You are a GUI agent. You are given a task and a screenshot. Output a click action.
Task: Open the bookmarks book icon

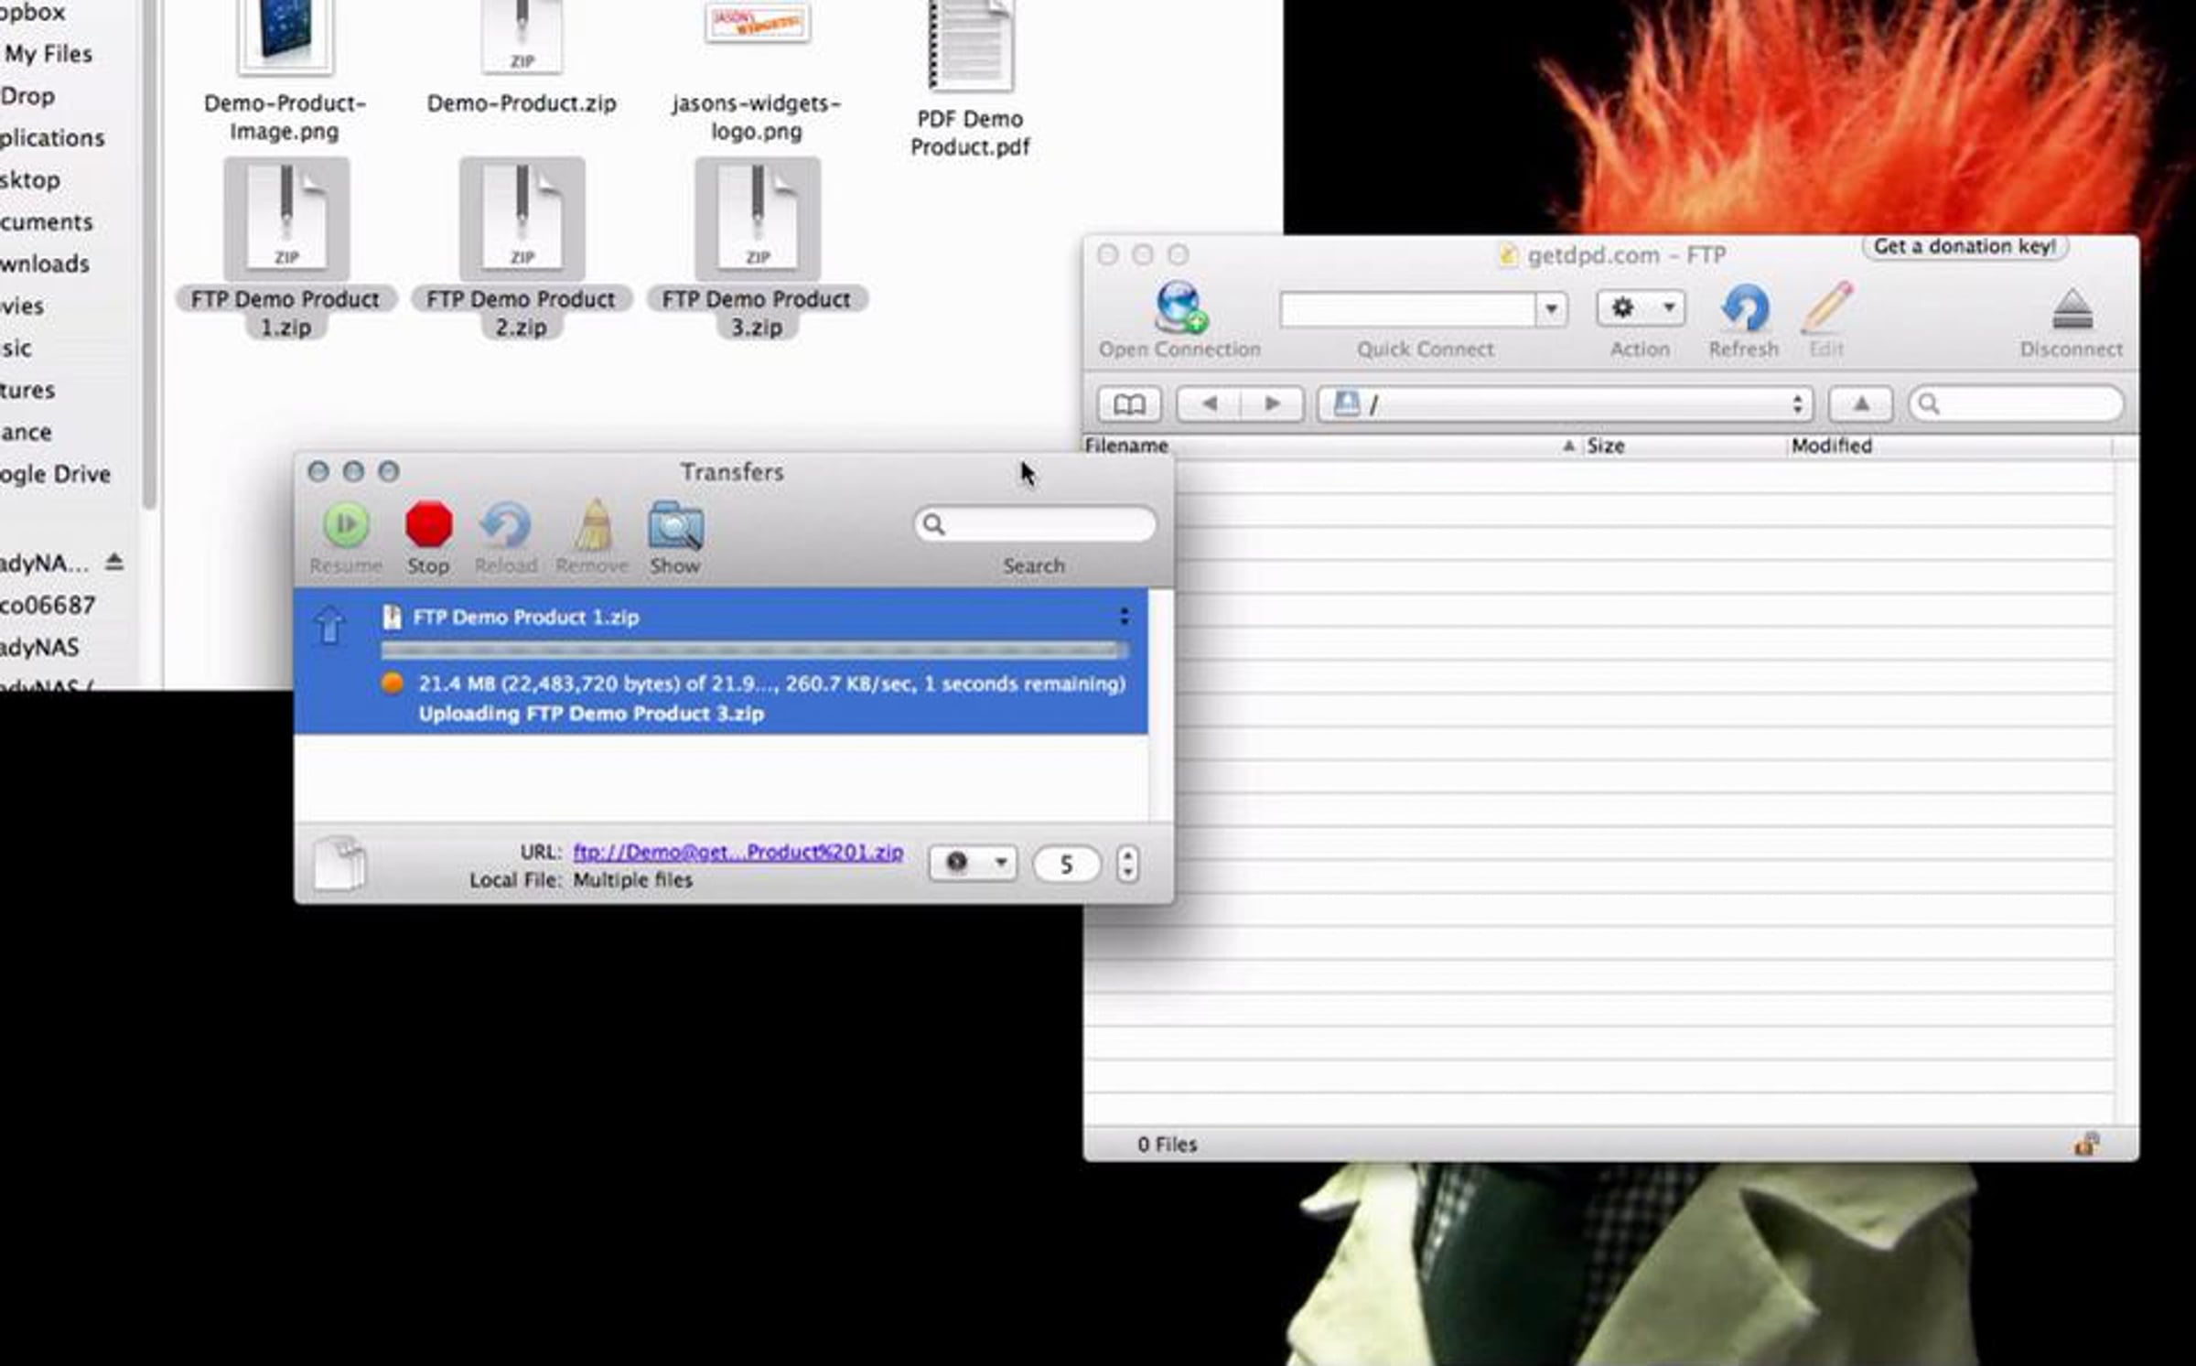tap(1128, 404)
